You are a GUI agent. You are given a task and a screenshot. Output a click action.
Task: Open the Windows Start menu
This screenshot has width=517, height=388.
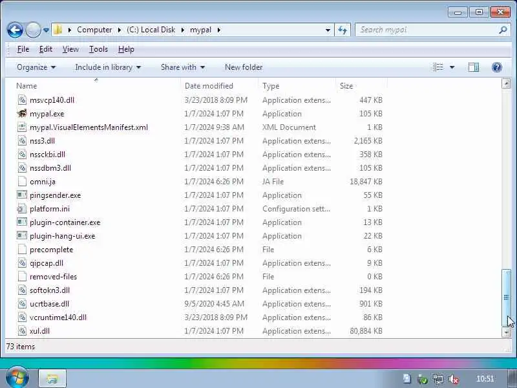pyautogui.click(x=17, y=378)
